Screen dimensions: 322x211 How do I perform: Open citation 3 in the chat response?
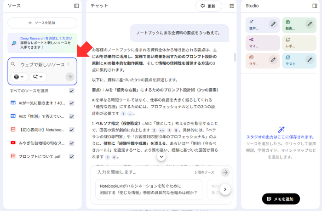click(x=107, y=157)
